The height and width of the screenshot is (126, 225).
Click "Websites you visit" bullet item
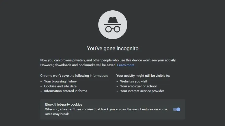(x=134, y=81)
